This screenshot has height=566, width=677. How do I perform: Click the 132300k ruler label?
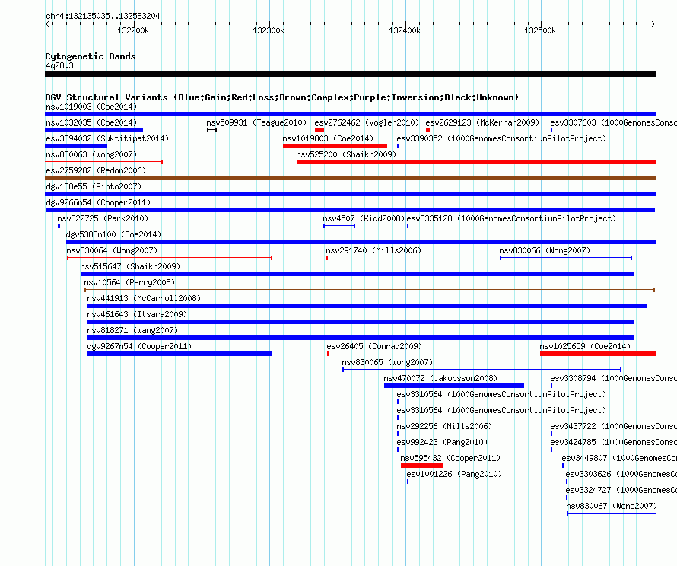coord(269,30)
